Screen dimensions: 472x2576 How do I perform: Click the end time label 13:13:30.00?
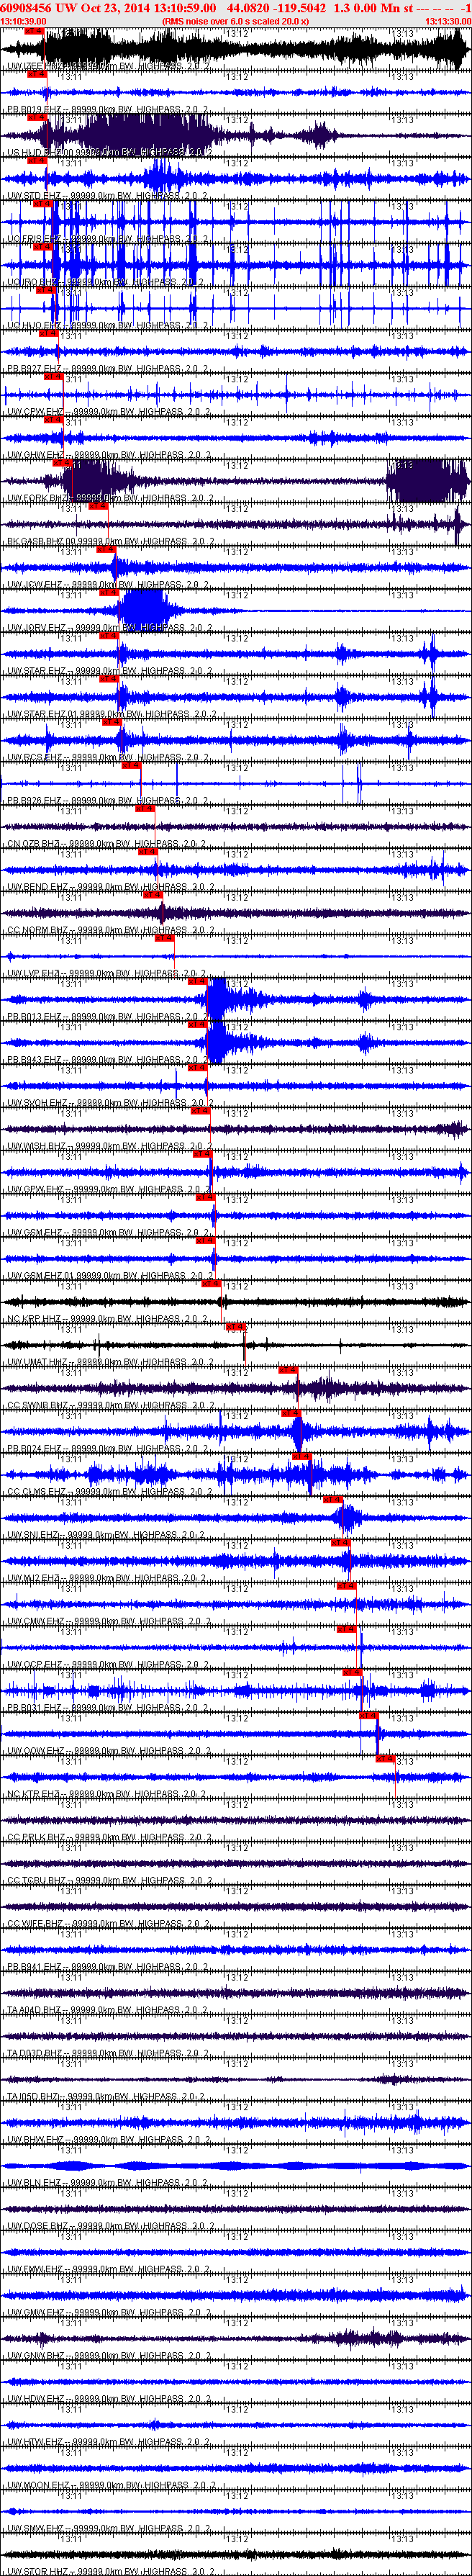click(x=448, y=21)
